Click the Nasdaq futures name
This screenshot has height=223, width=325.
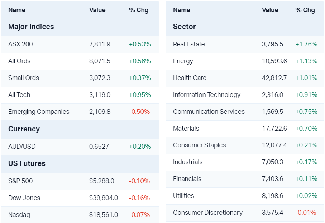[x=19, y=215]
